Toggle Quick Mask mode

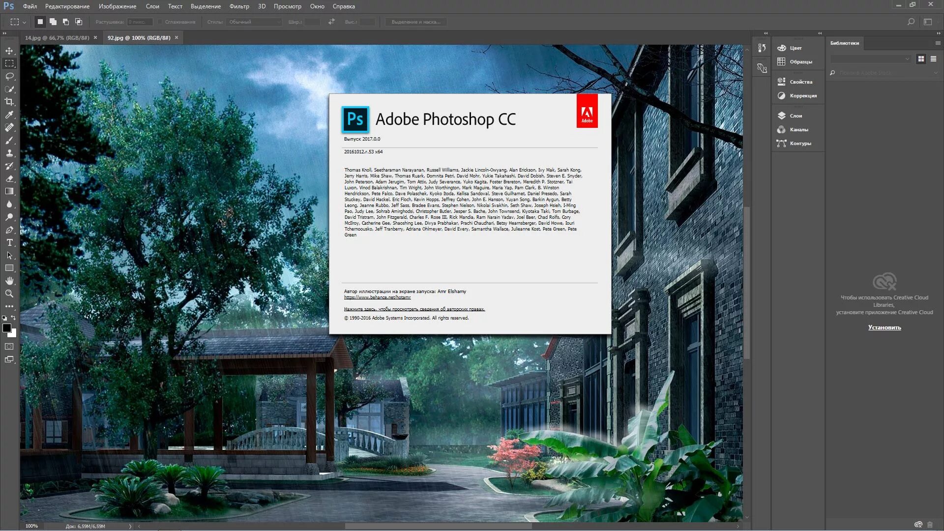tap(9, 347)
